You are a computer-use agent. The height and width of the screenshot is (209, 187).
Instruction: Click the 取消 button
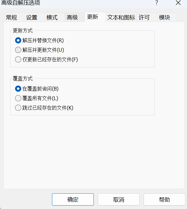119,199
